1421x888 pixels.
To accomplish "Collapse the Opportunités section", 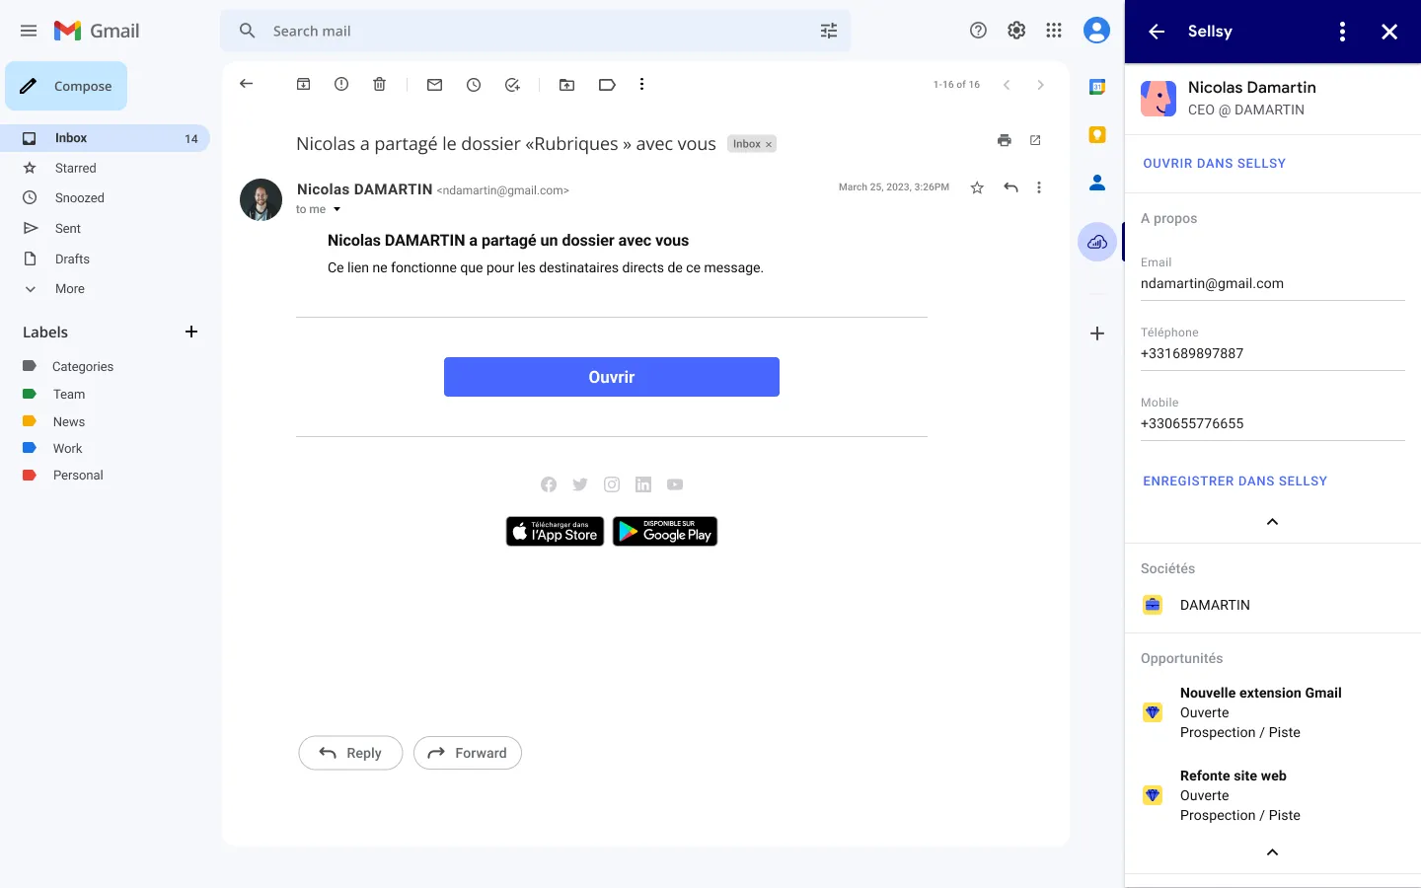I will pyautogui.click(x=1272, y=852).
